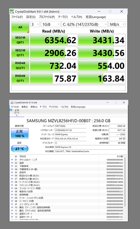140x229 pixels.
Task: Click the CrystalDiskInfo app icon in title bar
Action: click(12, 103)
